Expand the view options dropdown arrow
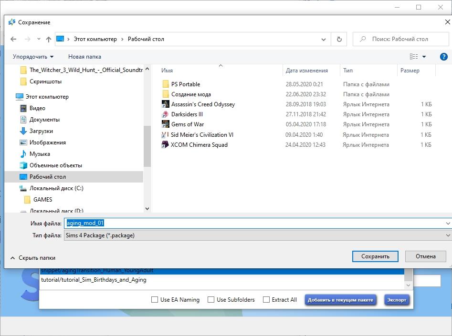Viewport: 452px width, 336px height. pos(424,57)
